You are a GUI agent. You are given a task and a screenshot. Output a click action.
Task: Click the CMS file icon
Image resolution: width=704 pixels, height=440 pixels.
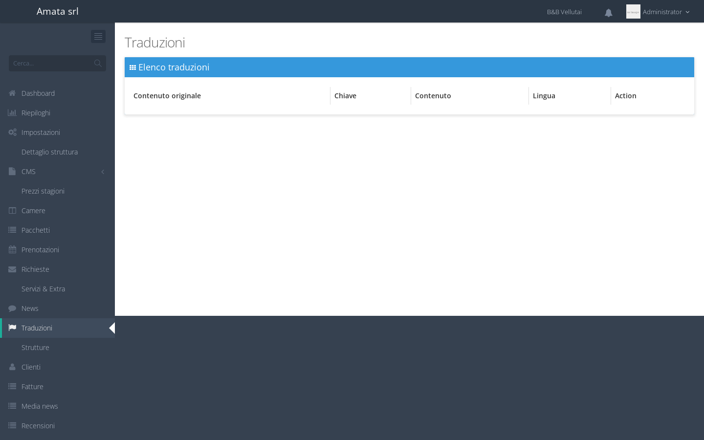coord(12,172)
